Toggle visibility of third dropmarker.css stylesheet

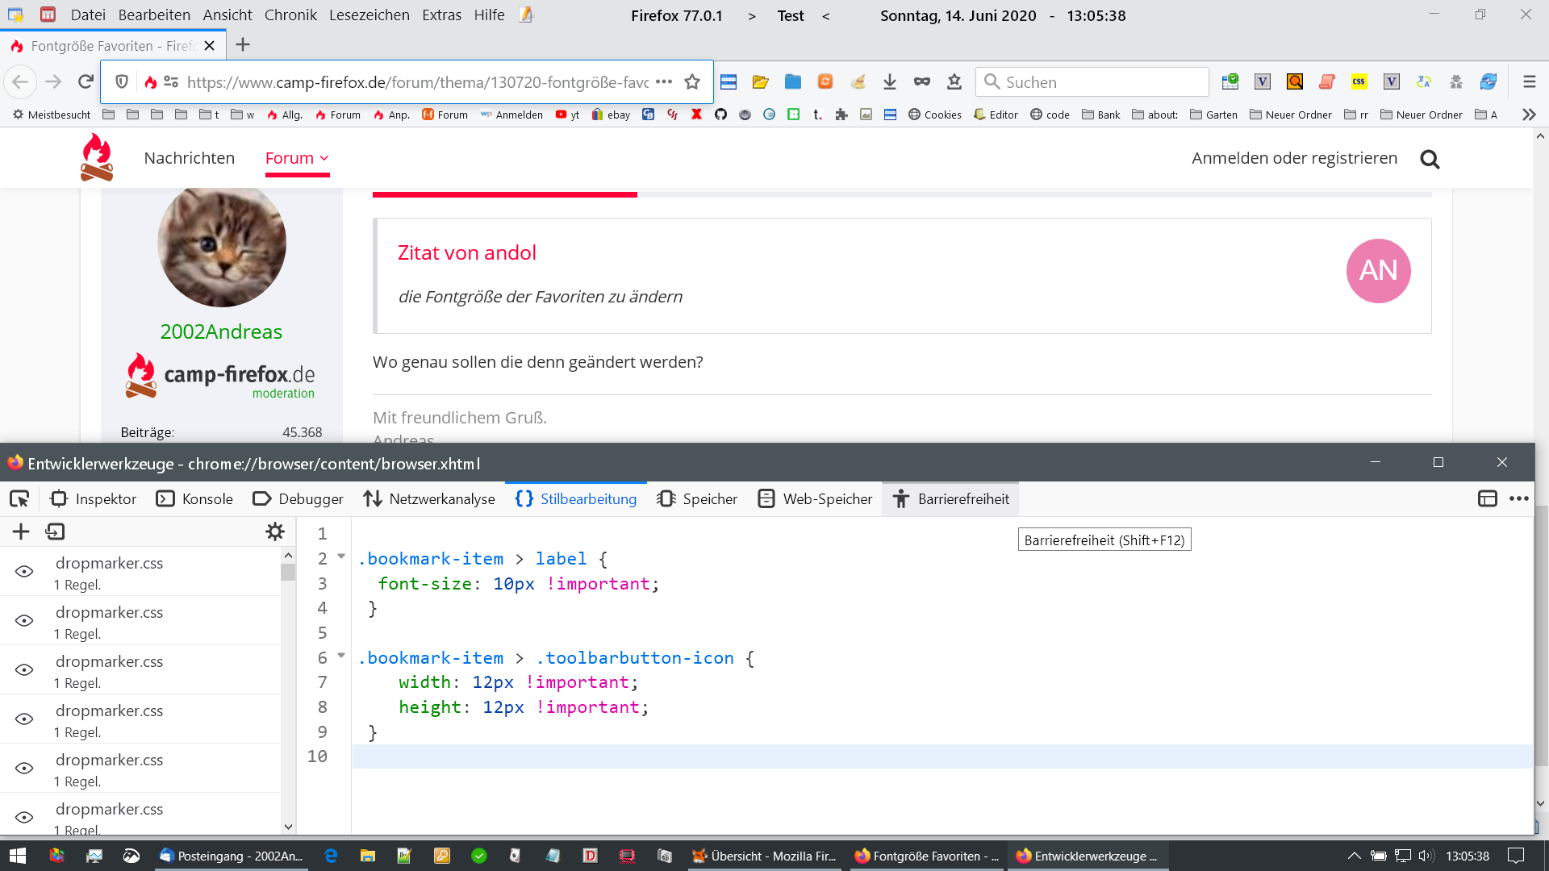[x=24, y=670]
